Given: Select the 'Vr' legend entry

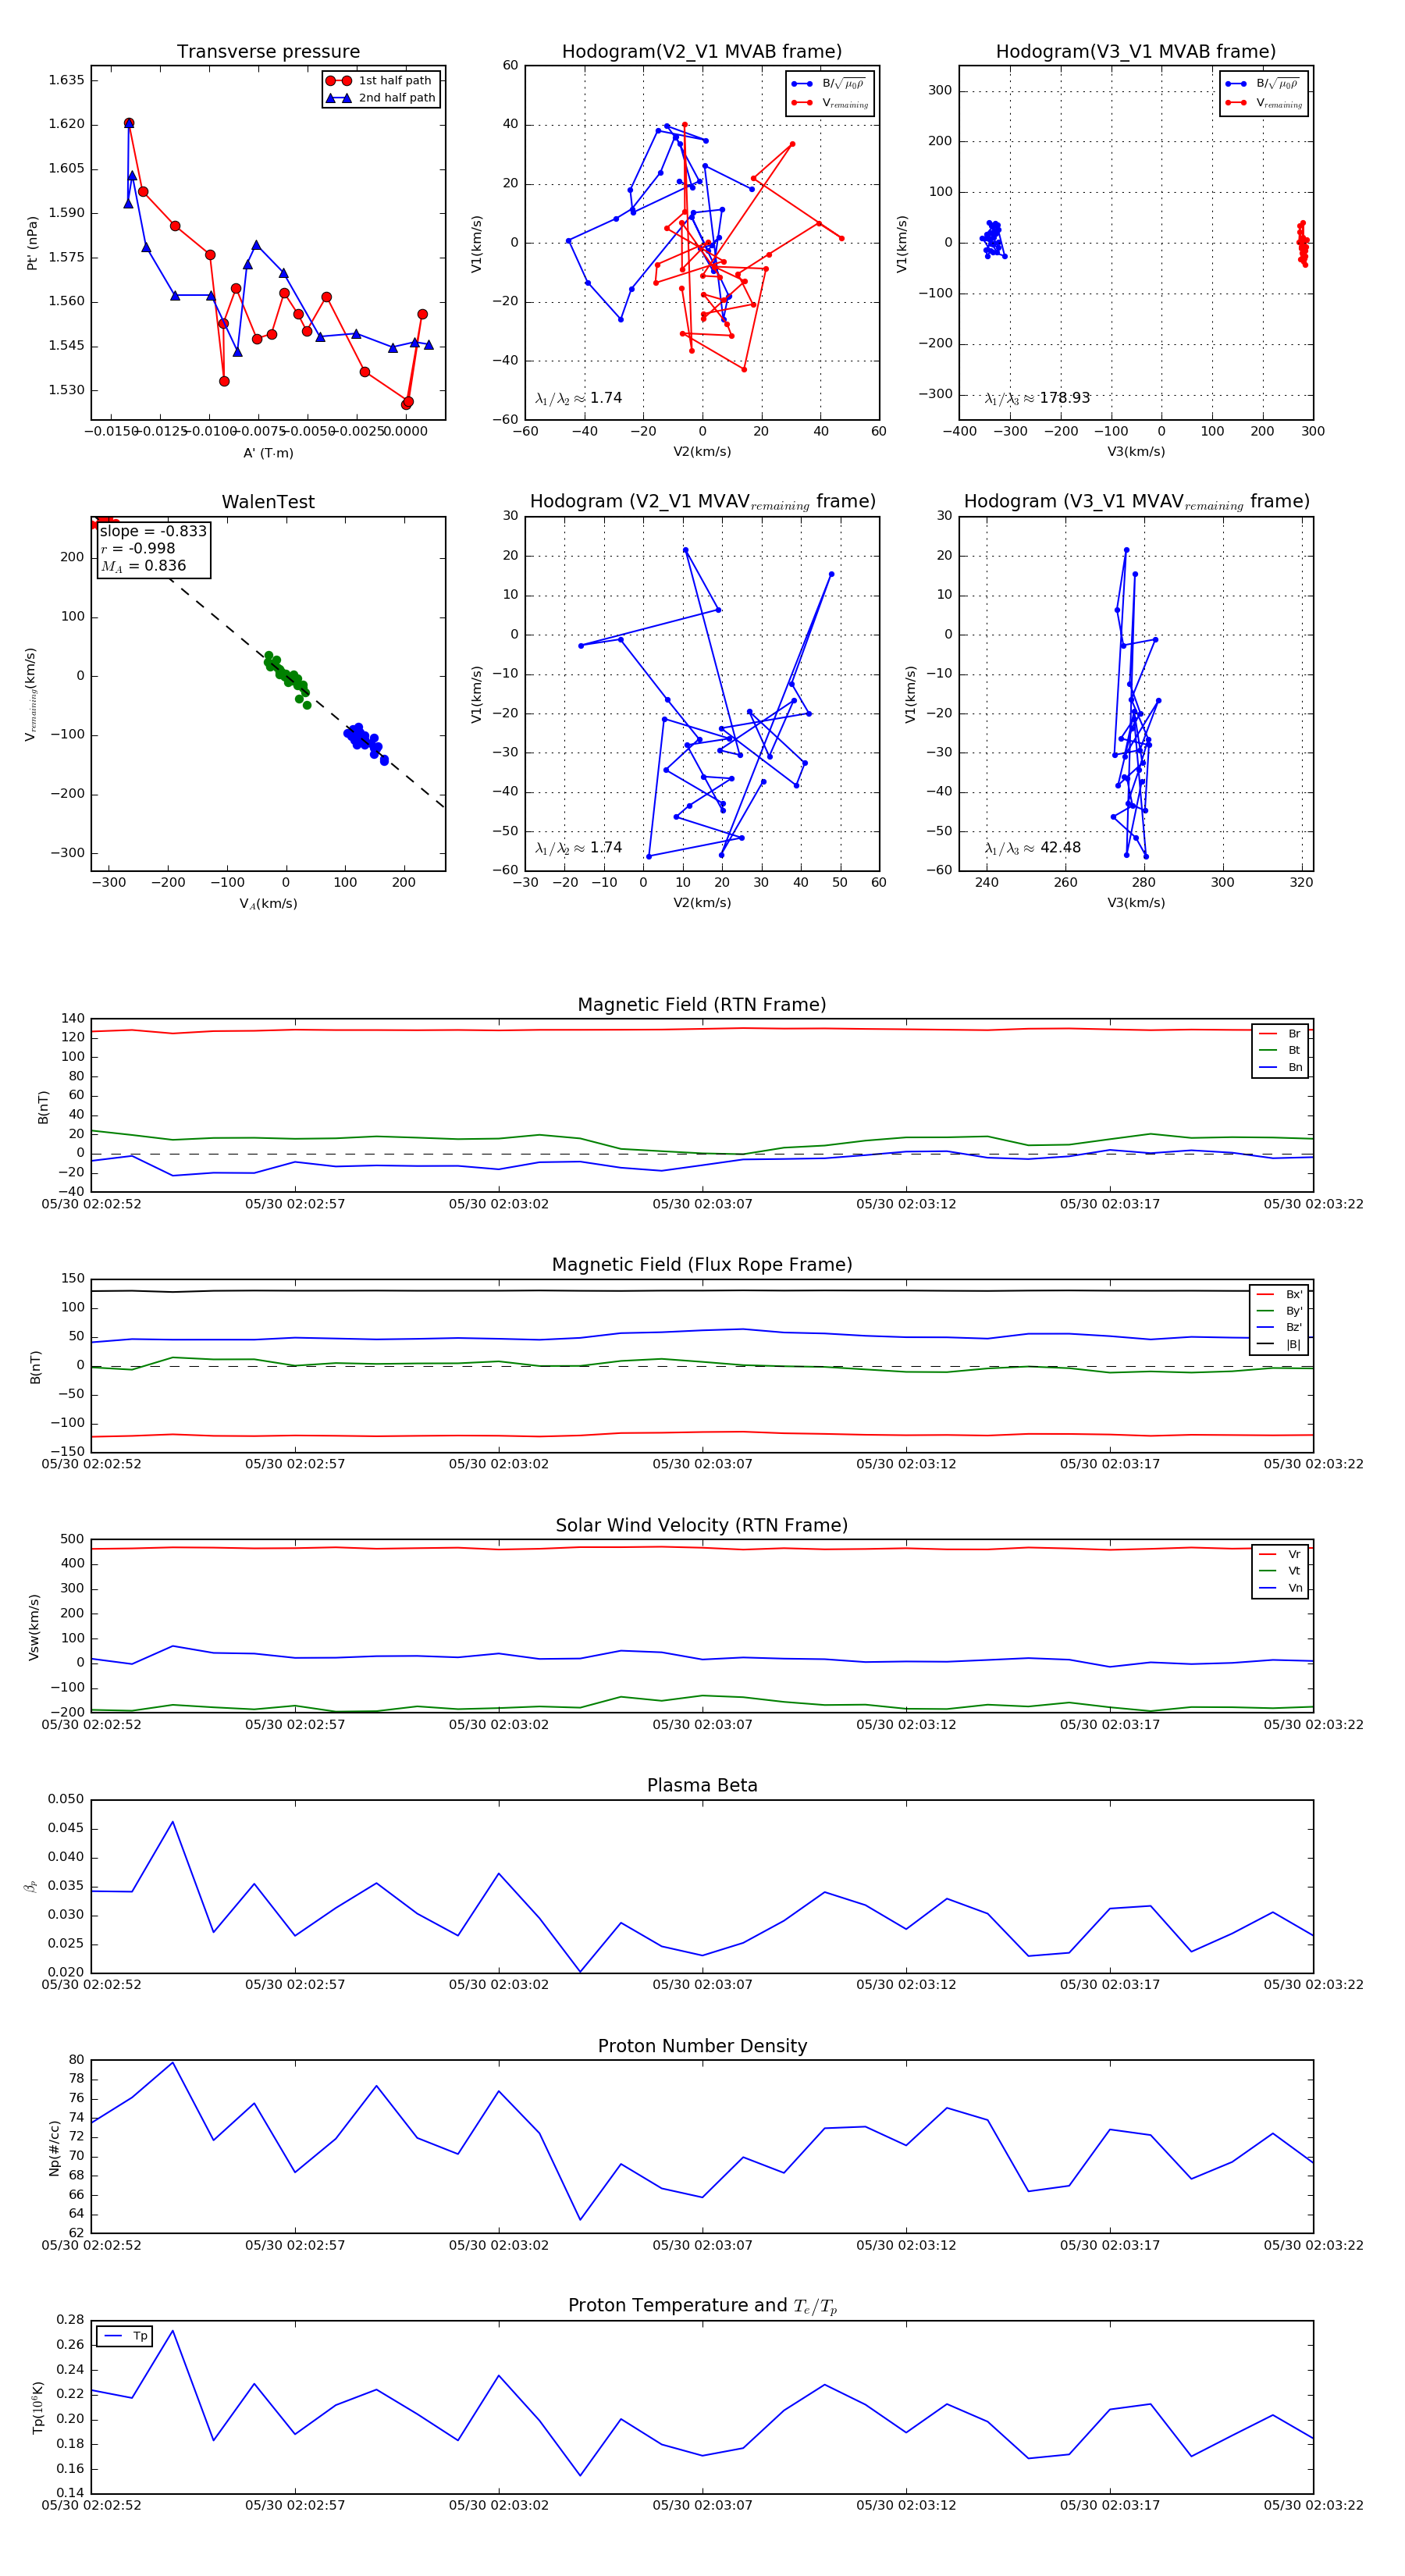Looking at the screenshot, I should tap(1281, 1554).
